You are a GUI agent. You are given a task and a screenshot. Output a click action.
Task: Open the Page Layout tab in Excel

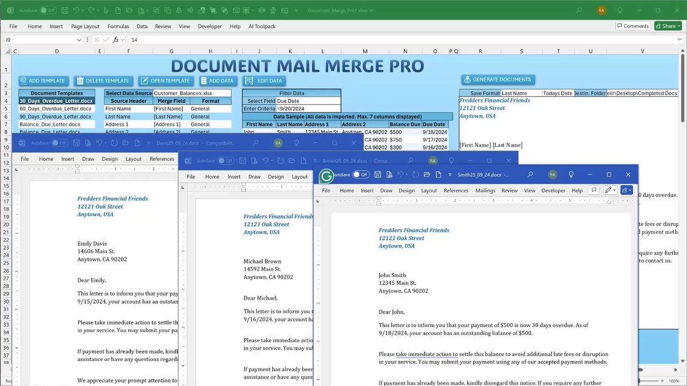click(x=85, y=26)
